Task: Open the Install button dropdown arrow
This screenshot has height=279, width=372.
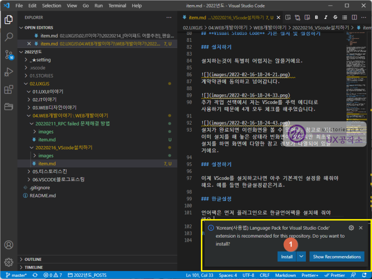Action: [301, 257]
